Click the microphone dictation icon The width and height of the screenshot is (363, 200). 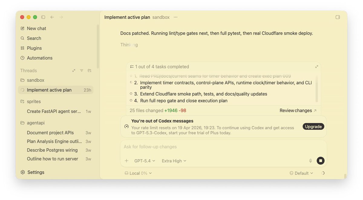coord(310,161)
